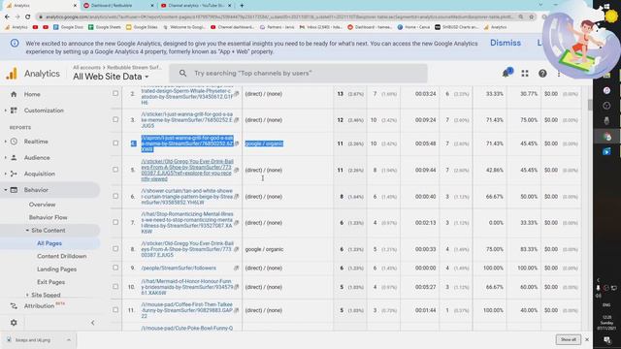Click the page vertical scrollbar thumb
Viewport: 621px width, 349px height.
click(x=590, y=105)
